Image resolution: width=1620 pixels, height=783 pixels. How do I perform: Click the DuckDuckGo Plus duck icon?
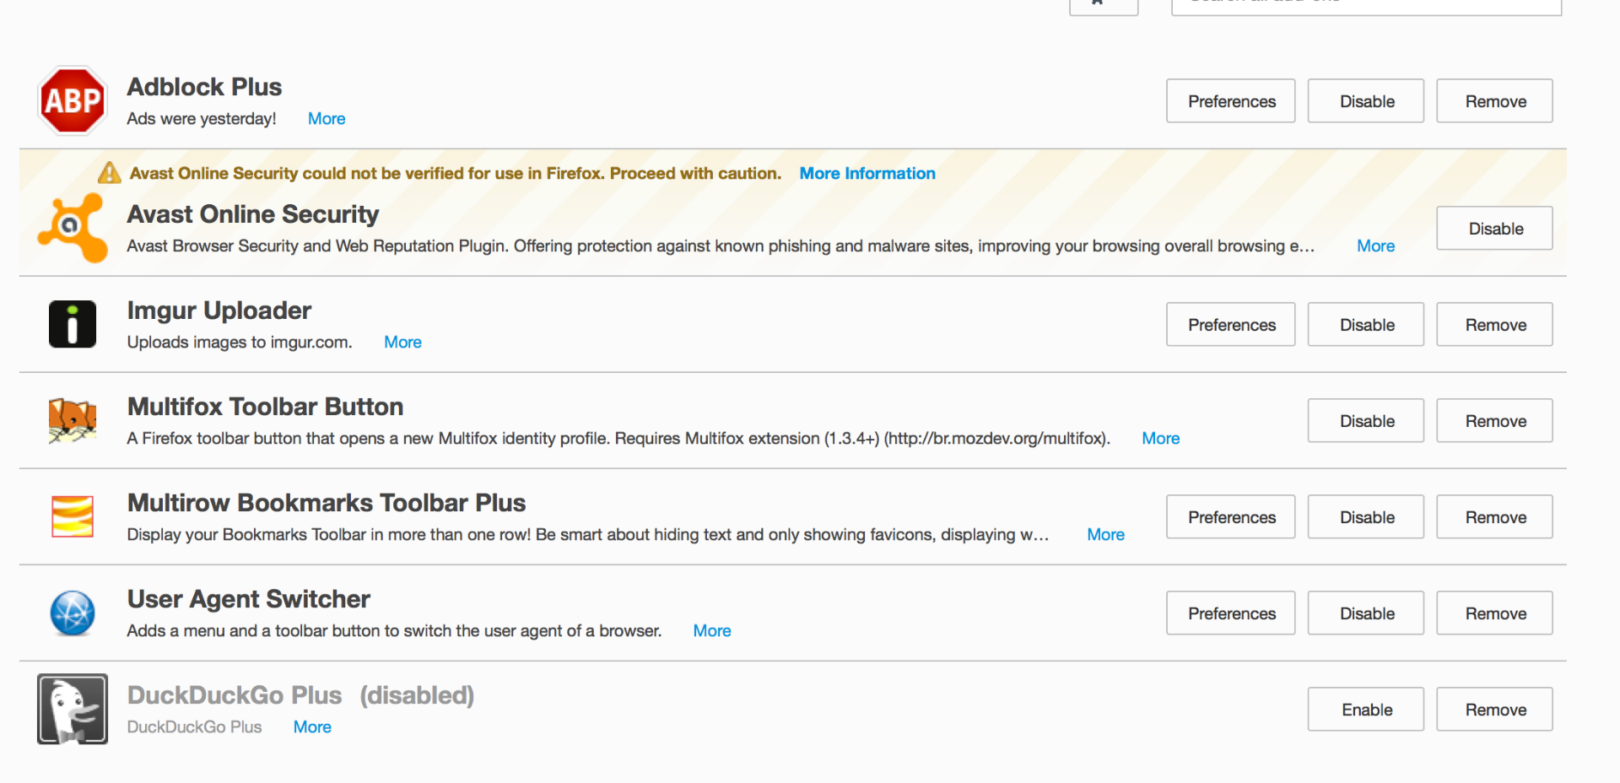[73, 709]
